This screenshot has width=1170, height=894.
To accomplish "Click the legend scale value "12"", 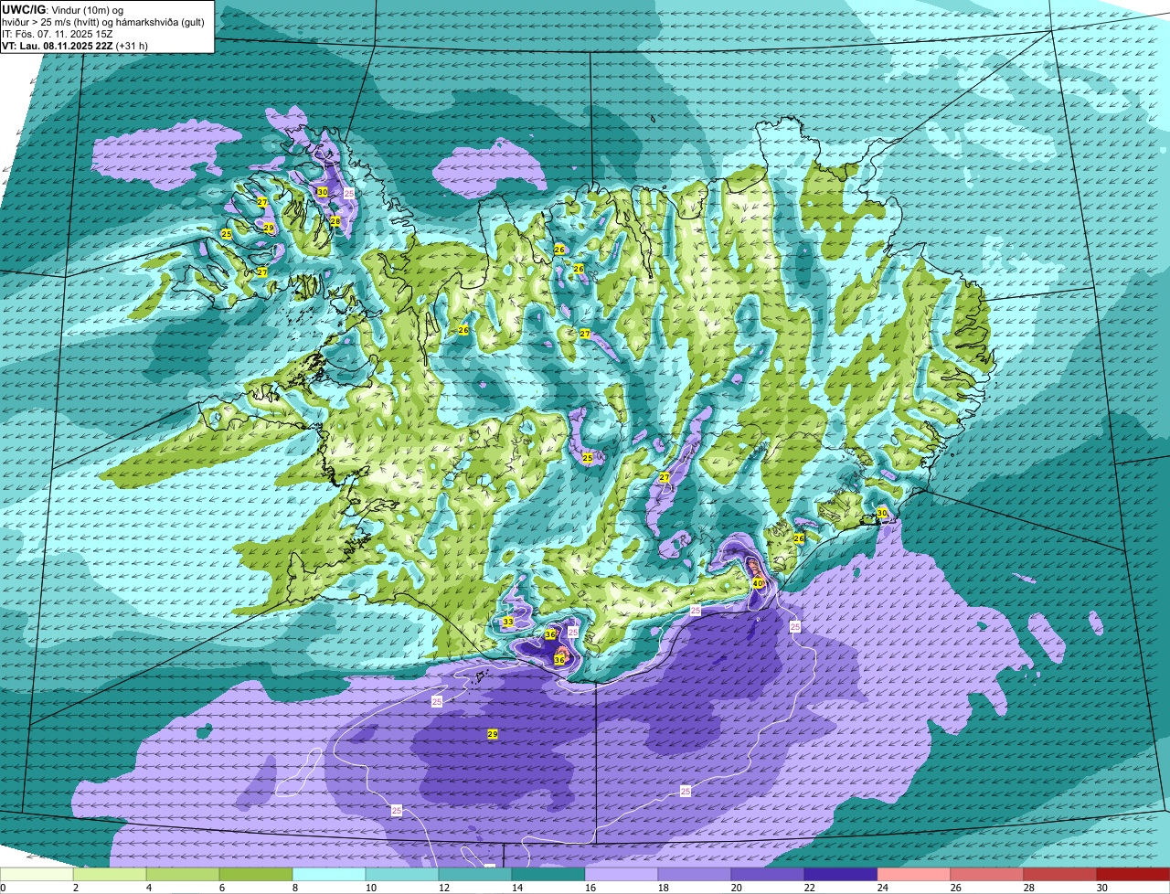I will pos(444,888).
